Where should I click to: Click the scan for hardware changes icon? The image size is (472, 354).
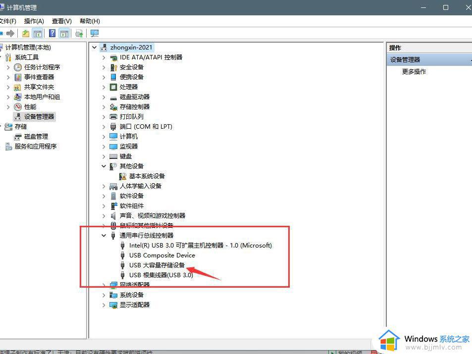tap(79, 33)
